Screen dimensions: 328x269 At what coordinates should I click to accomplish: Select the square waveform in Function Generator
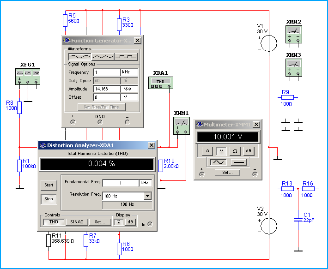[x=126, y=57]
